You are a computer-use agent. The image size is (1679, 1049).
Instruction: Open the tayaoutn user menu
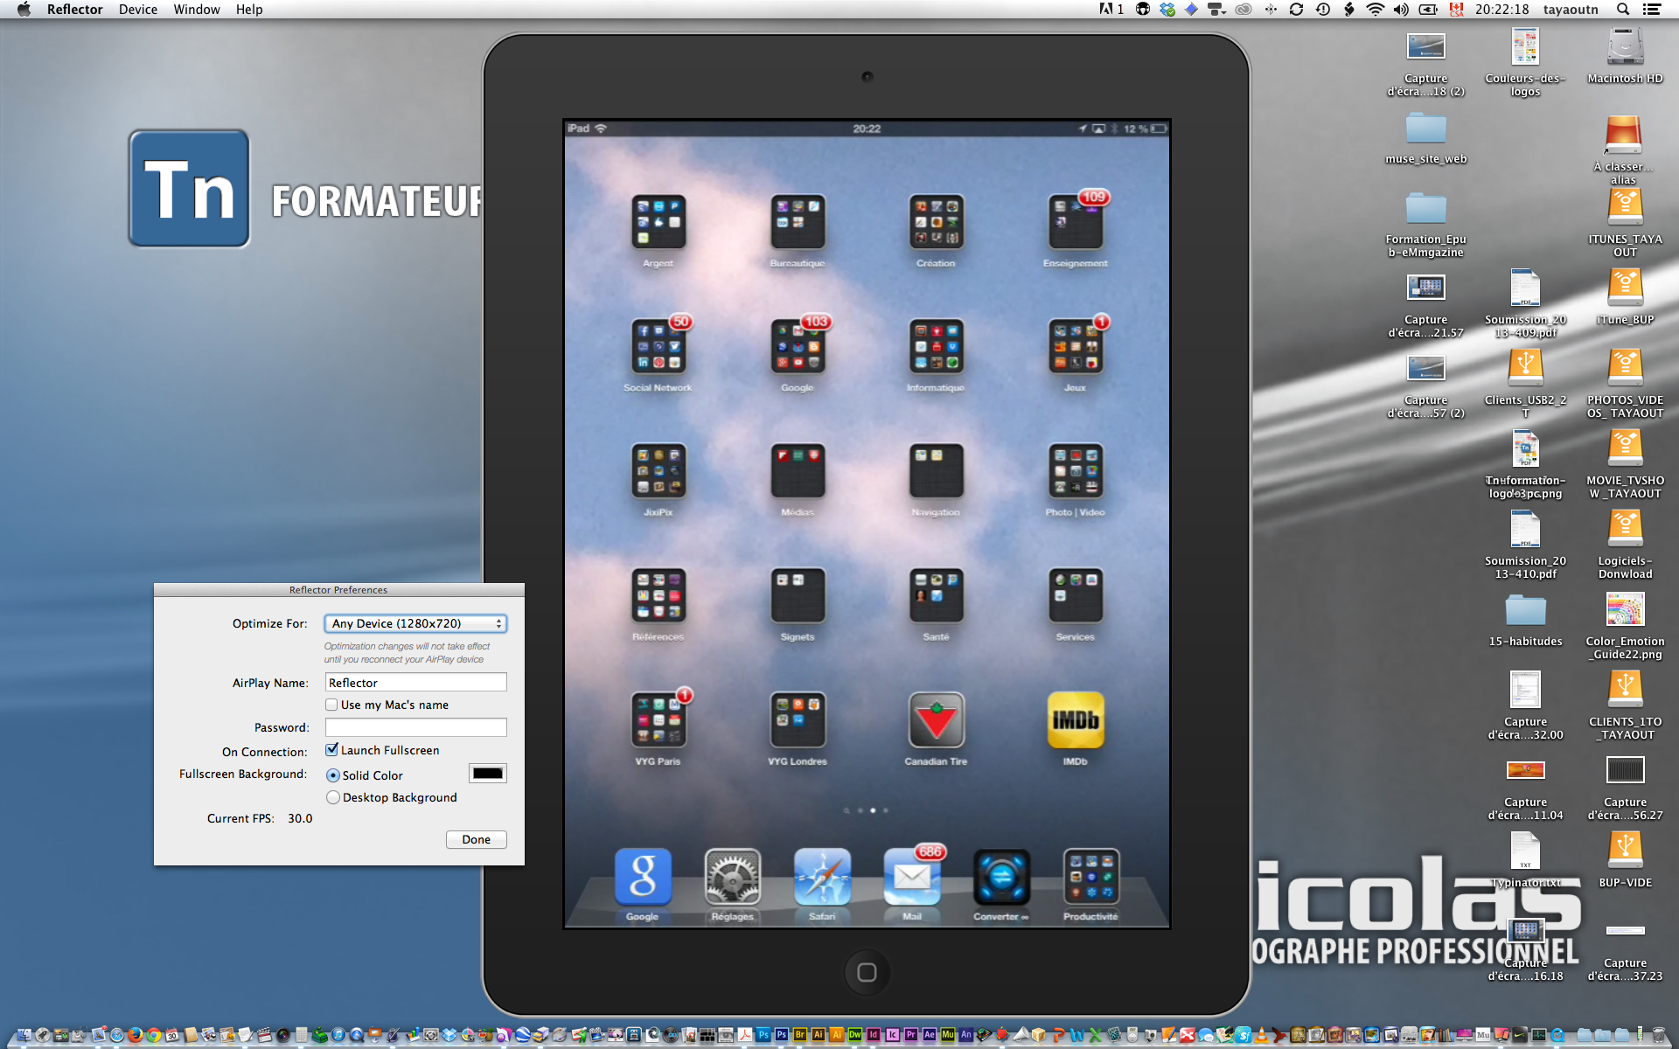(1571, 10)
